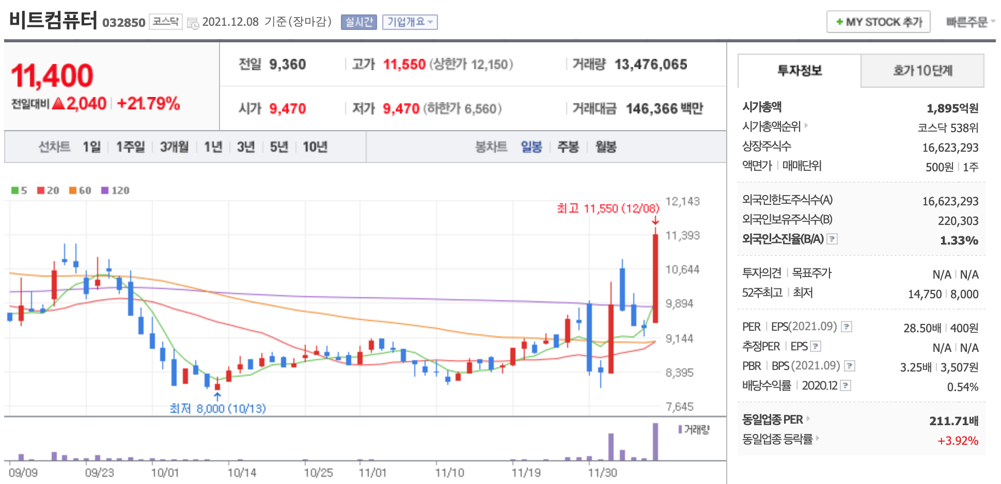Select 일봉 candle chart

[531, 147]
